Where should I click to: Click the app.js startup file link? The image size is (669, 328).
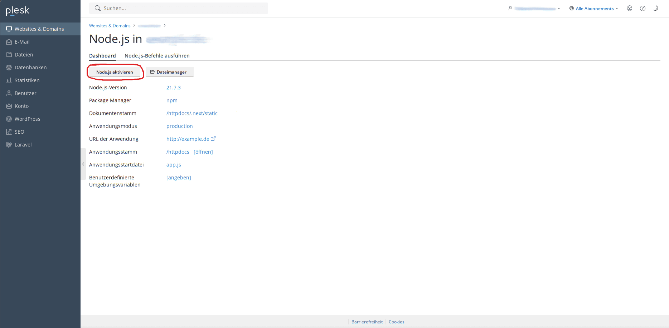coord(174,165)
